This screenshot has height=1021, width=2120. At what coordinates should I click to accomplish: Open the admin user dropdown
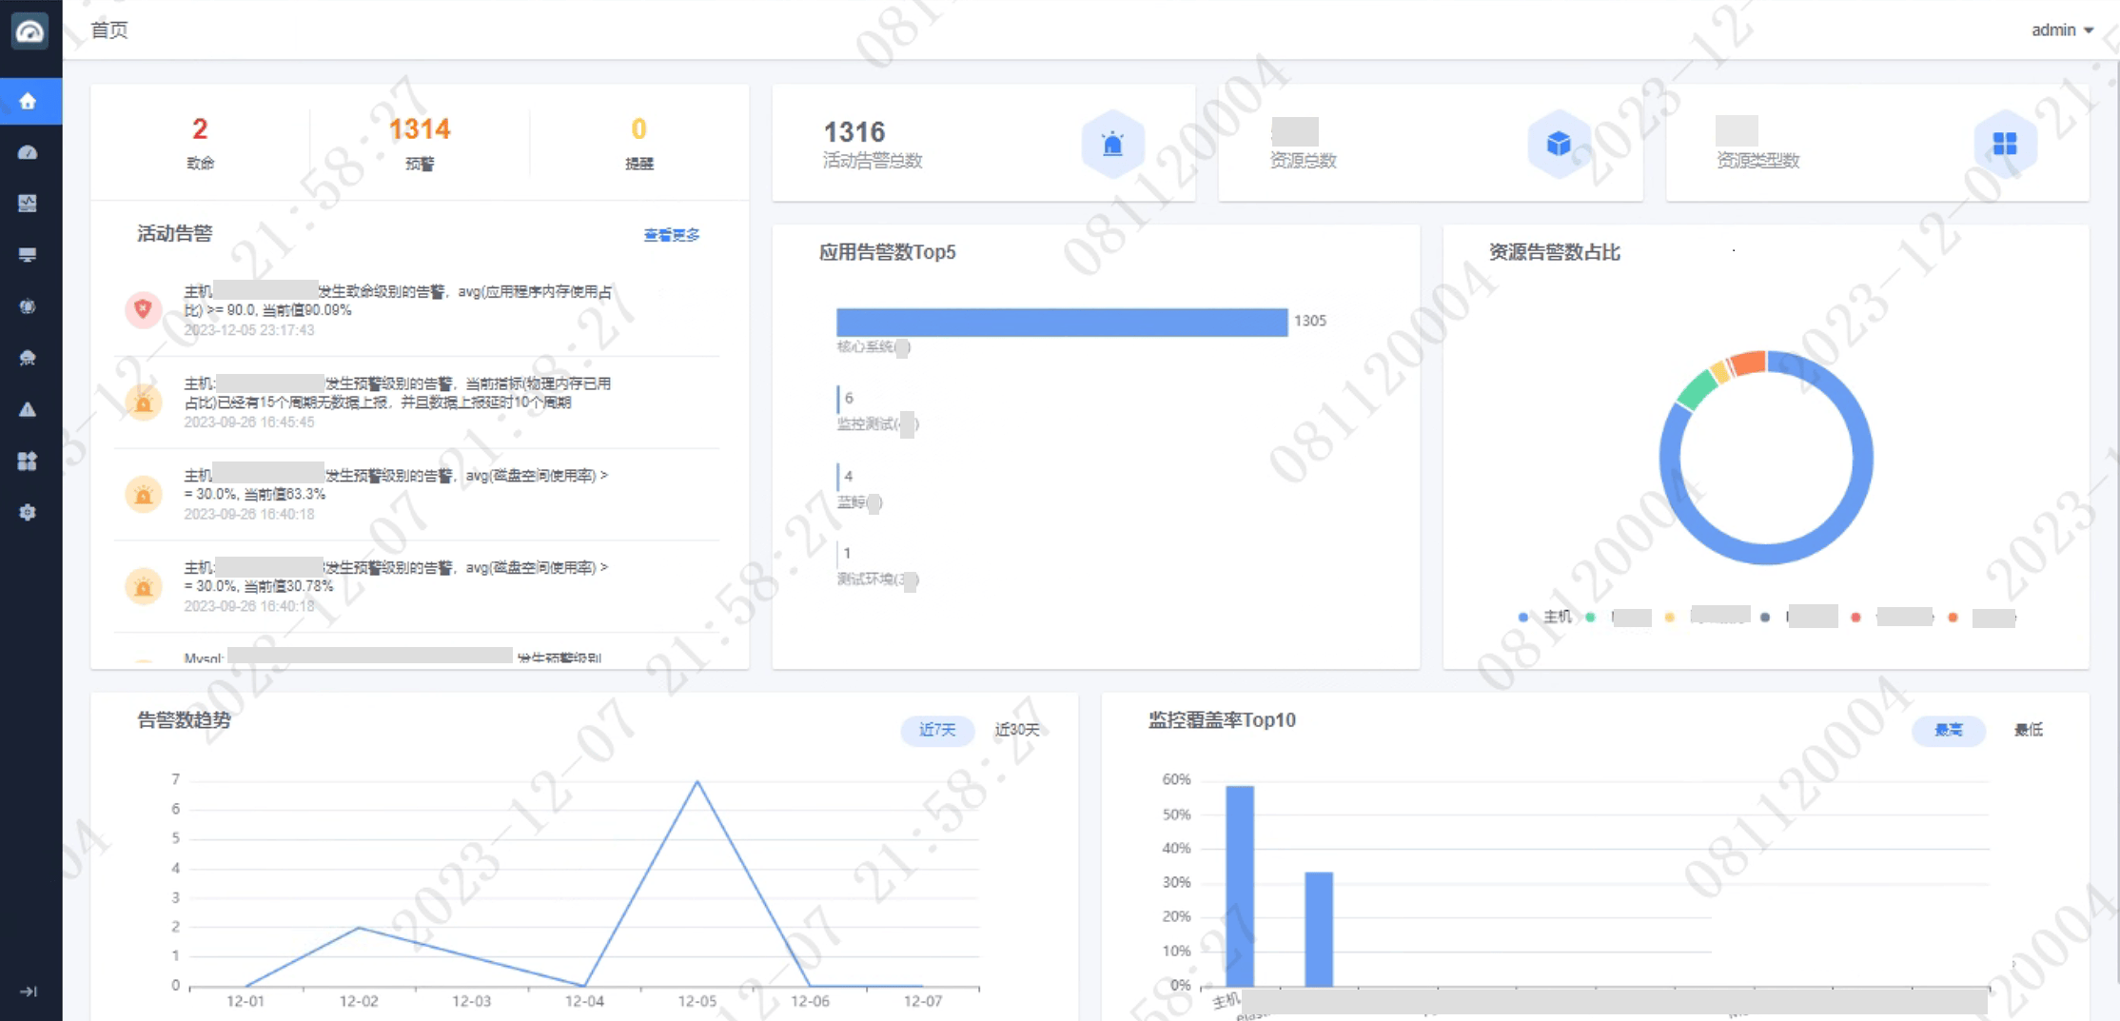[x=2062, y=30]
